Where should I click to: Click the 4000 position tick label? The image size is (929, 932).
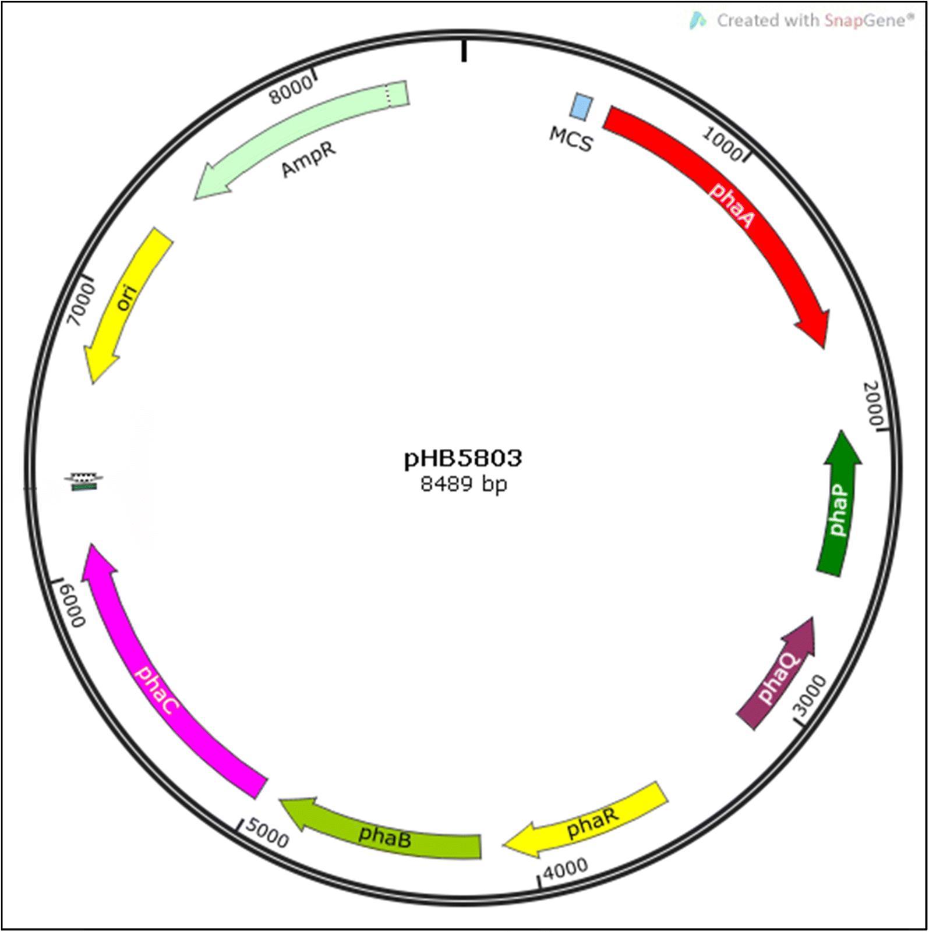(566, 868)
